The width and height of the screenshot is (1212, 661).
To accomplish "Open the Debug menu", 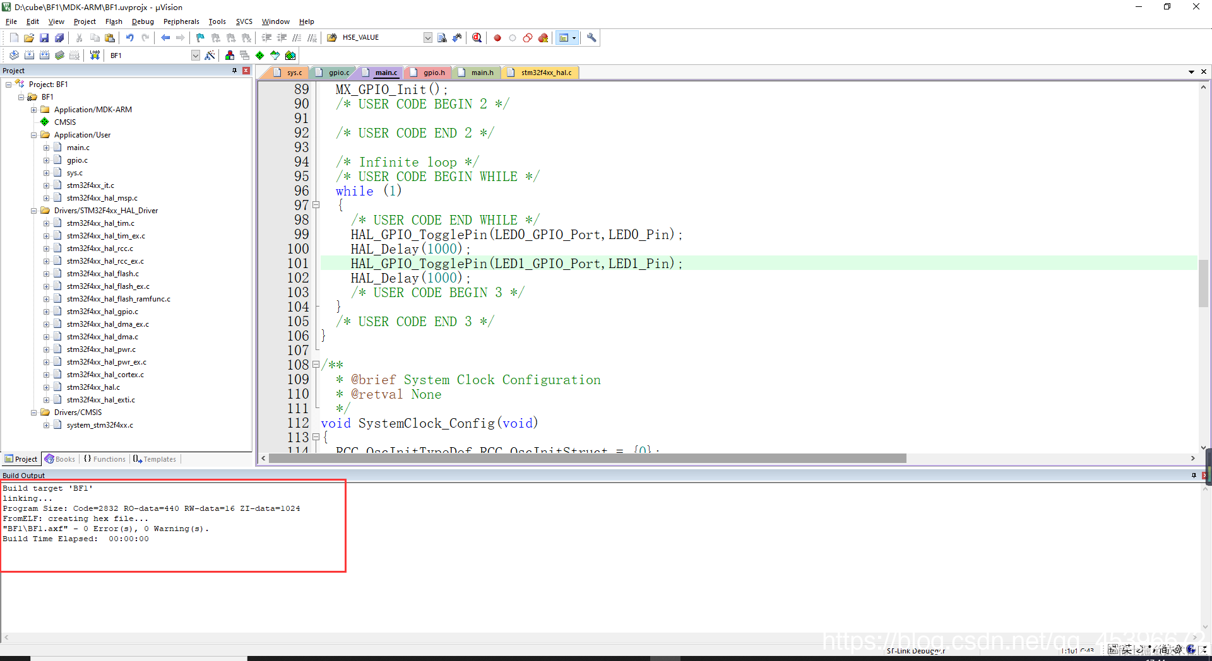I will pos(143,21).
